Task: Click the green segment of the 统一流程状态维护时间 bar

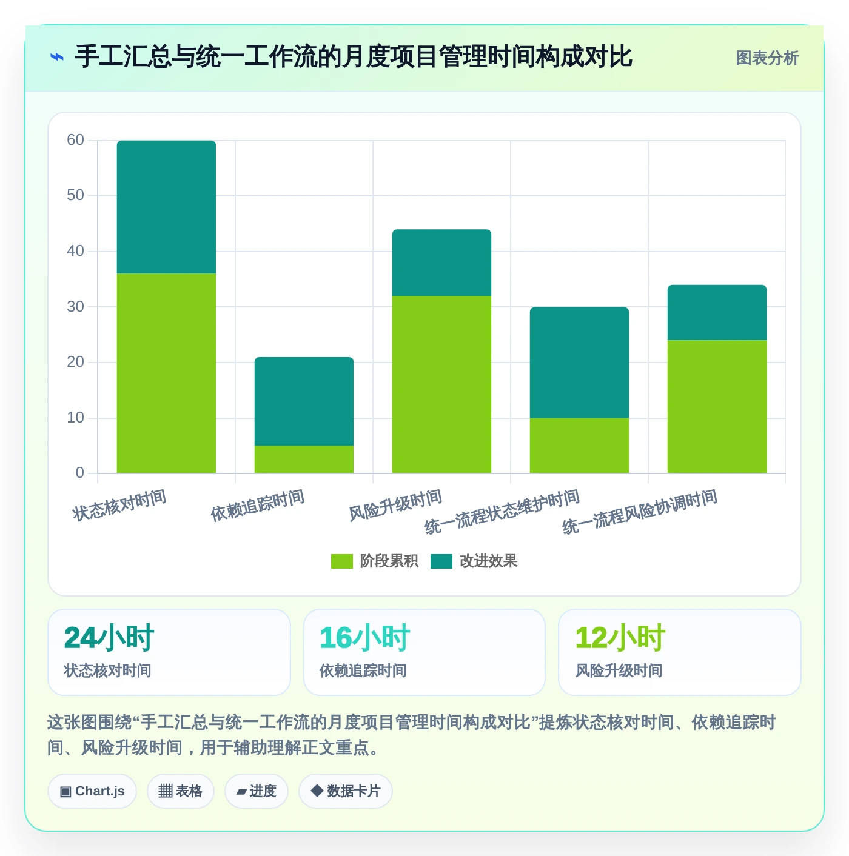Action: click(579, 446)
